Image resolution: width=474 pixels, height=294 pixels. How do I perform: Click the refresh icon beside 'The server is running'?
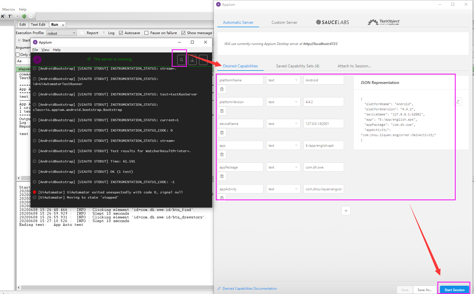tap(89, 59)
